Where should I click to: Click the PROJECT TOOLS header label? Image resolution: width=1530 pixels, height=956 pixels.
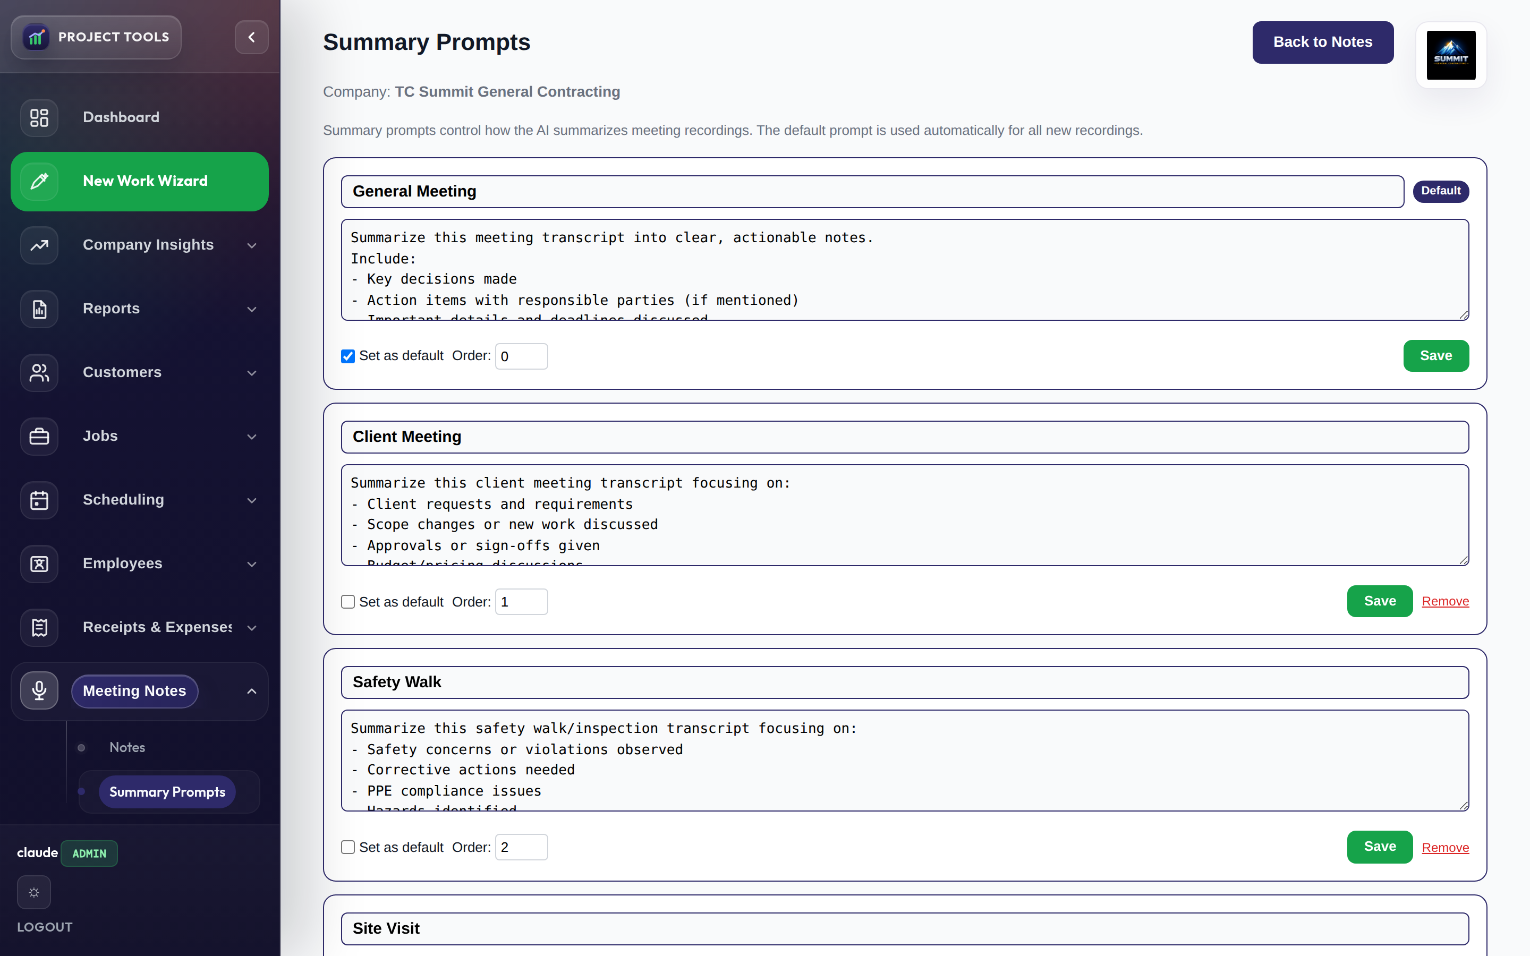[114, 37]
